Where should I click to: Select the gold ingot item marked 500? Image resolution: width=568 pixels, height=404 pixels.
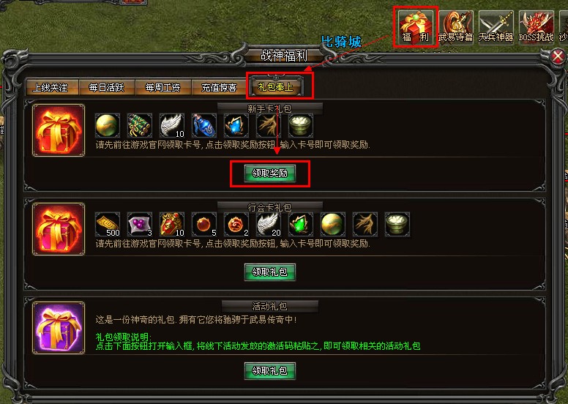pyautogui.click(x=108, y=224)
